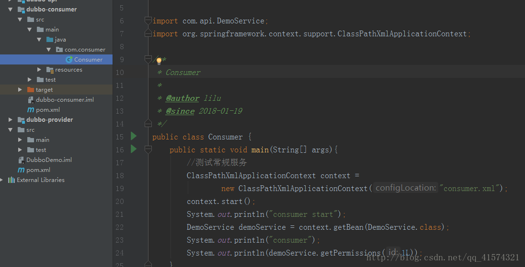Click DemoService in the import statement

pos(241,21)
